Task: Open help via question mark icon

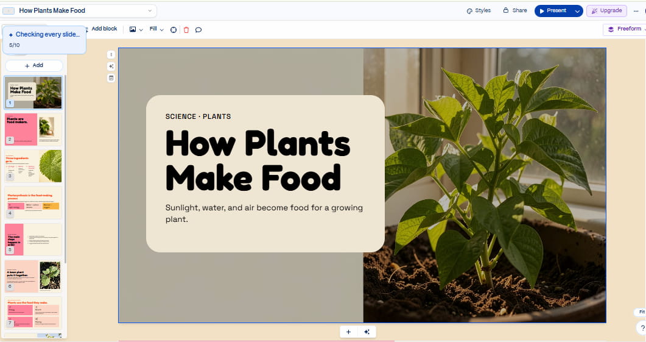Action: click(642, 328)
